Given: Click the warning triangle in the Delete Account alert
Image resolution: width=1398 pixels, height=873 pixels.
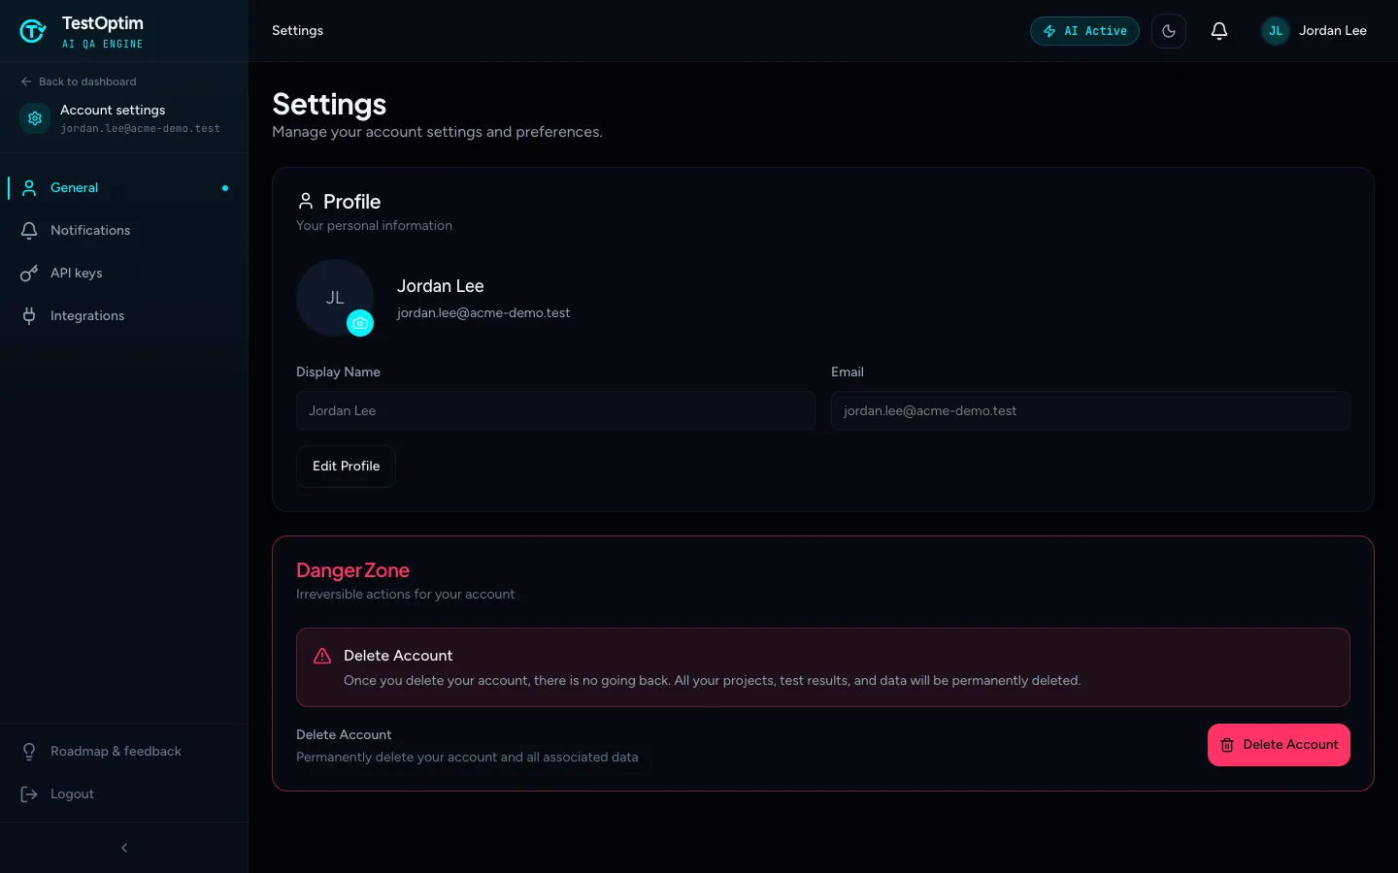Looking at the screenshot, I should [322, 656].
